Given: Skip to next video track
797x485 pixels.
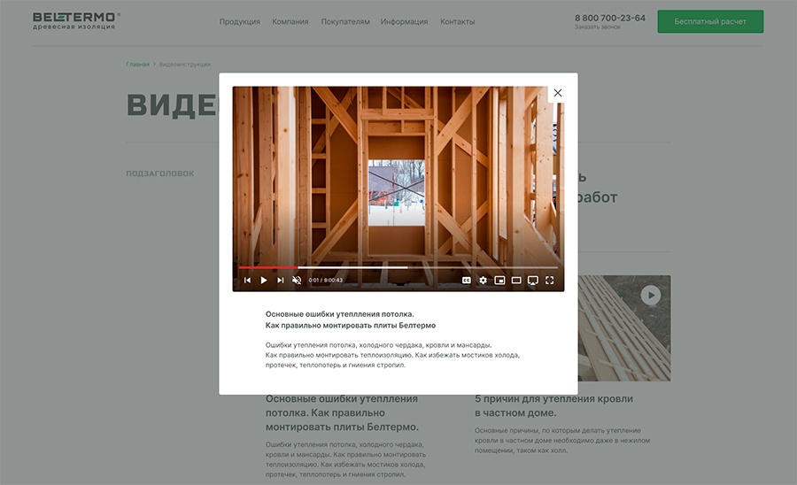Looking at the screenshot, I should (280, 281).
